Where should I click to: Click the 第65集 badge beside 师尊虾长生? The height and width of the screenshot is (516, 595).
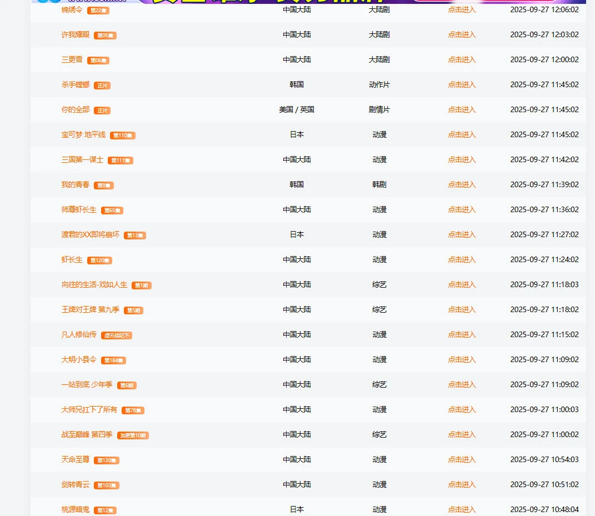(x=112, y=211)
